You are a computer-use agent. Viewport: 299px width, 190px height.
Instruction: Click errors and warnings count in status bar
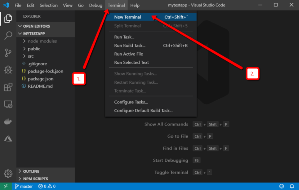pos(47,187)
